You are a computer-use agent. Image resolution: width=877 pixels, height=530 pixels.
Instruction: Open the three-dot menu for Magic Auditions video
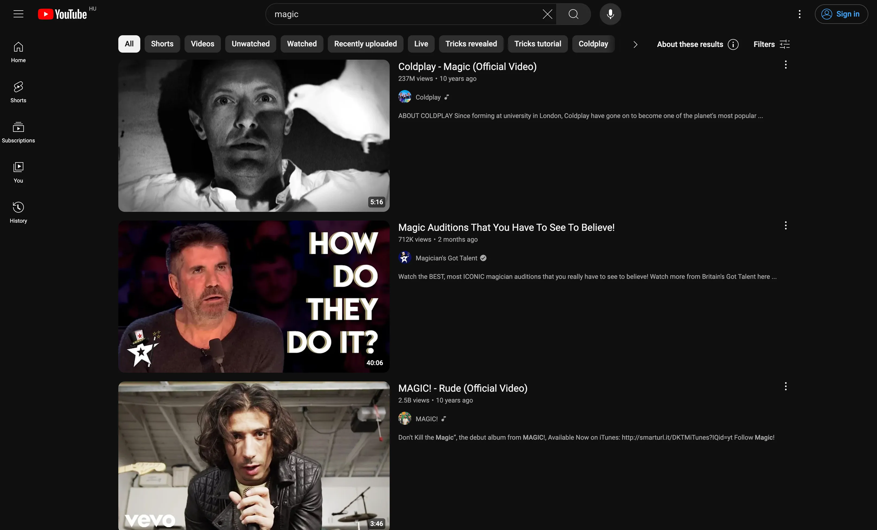(786, 225)
